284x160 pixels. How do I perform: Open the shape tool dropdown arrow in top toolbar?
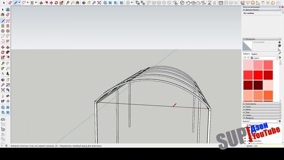point(35,3)
